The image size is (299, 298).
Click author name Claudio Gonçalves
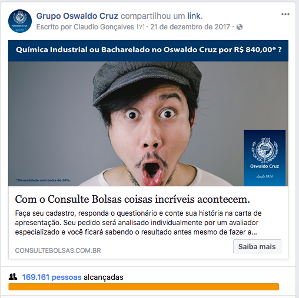click(x=104, y=27)
